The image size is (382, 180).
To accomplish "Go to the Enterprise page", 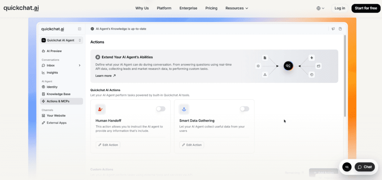I will [x=188, y=8].
